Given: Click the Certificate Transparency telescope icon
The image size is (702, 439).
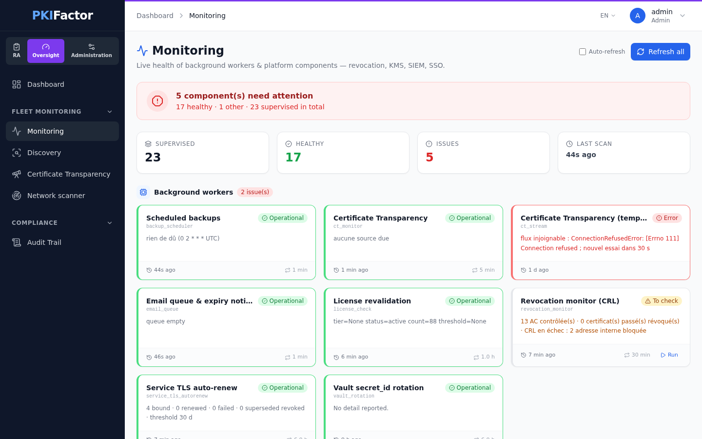Looking at the screenshot, I should click(x=17, y=174).
